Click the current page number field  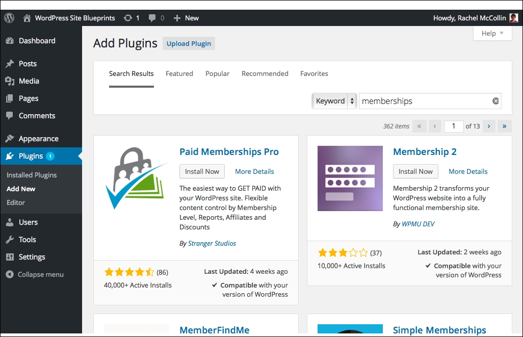454,126
